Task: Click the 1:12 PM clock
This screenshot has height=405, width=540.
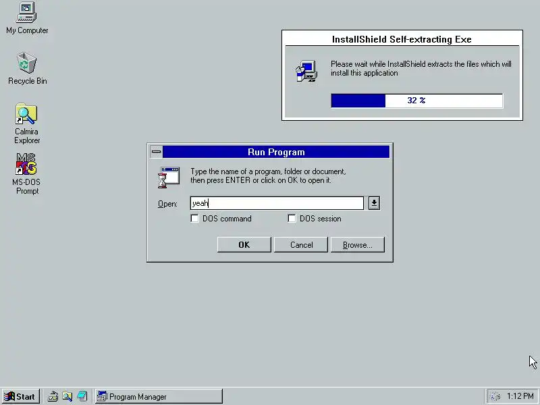Action: tap(520, 396)
